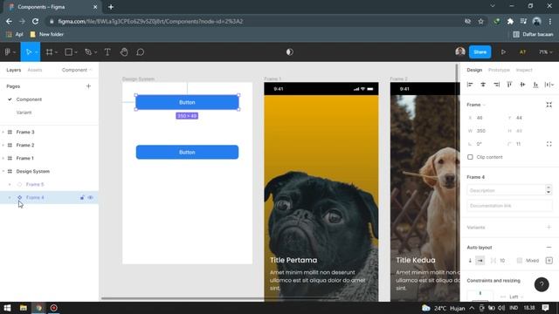Expand the Frame 2 layer
The image size is (559, 314).
(3, 146)
